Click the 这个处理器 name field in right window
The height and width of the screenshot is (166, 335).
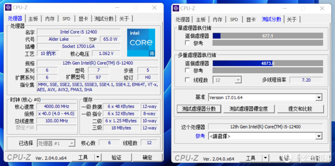pyautogui.click(x=265, y=127)
